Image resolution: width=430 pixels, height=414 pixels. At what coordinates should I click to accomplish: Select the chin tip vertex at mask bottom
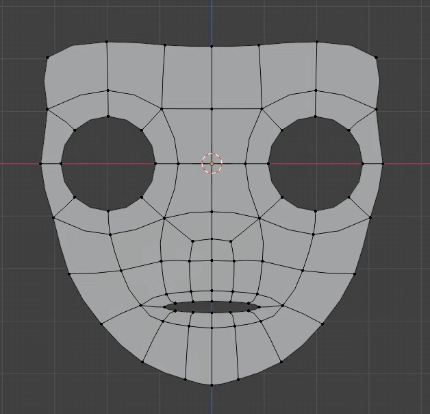point(212,385)
